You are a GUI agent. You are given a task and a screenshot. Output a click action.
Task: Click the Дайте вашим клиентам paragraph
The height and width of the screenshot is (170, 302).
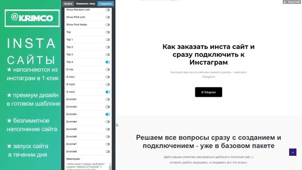209,160
